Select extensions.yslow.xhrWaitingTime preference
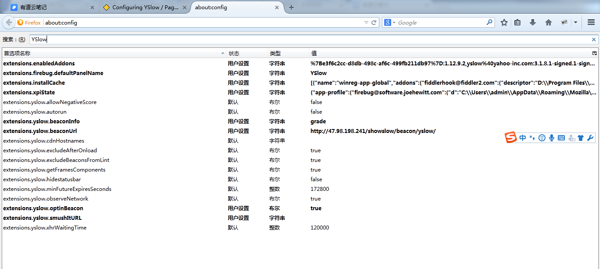The width and height of the screenshot is (600, 269). pyautogui.click(x=300, y=228)
